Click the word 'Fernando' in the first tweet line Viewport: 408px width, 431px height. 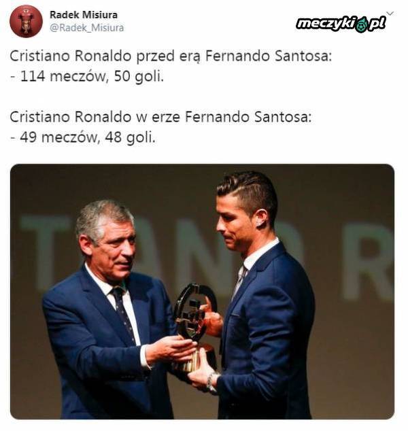[x=237, y=56]
